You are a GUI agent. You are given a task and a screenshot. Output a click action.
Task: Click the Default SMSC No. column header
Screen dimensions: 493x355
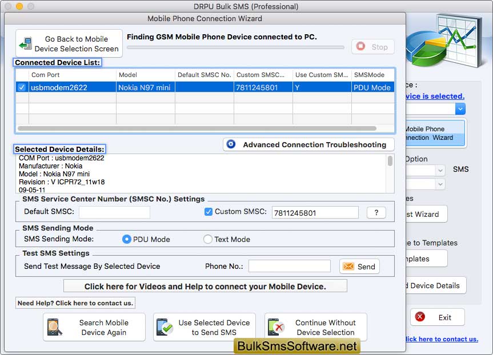point(205,75)
